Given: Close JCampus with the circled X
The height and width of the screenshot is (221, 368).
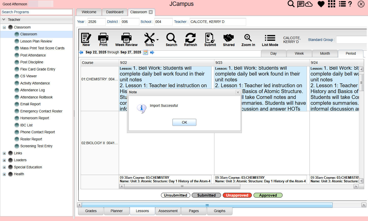Looking at the screenshot, I should pyautogui.click(x=361, y=4).
